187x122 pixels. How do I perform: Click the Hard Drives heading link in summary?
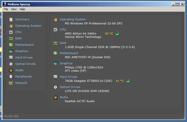pyautogui.click(x=68, y=77)
